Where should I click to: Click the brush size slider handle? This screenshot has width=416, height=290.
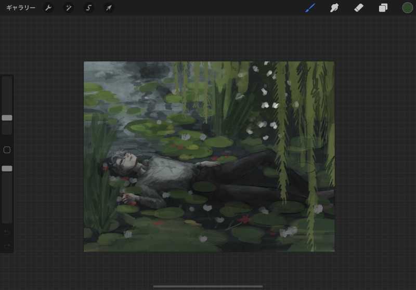coord(7,117)
